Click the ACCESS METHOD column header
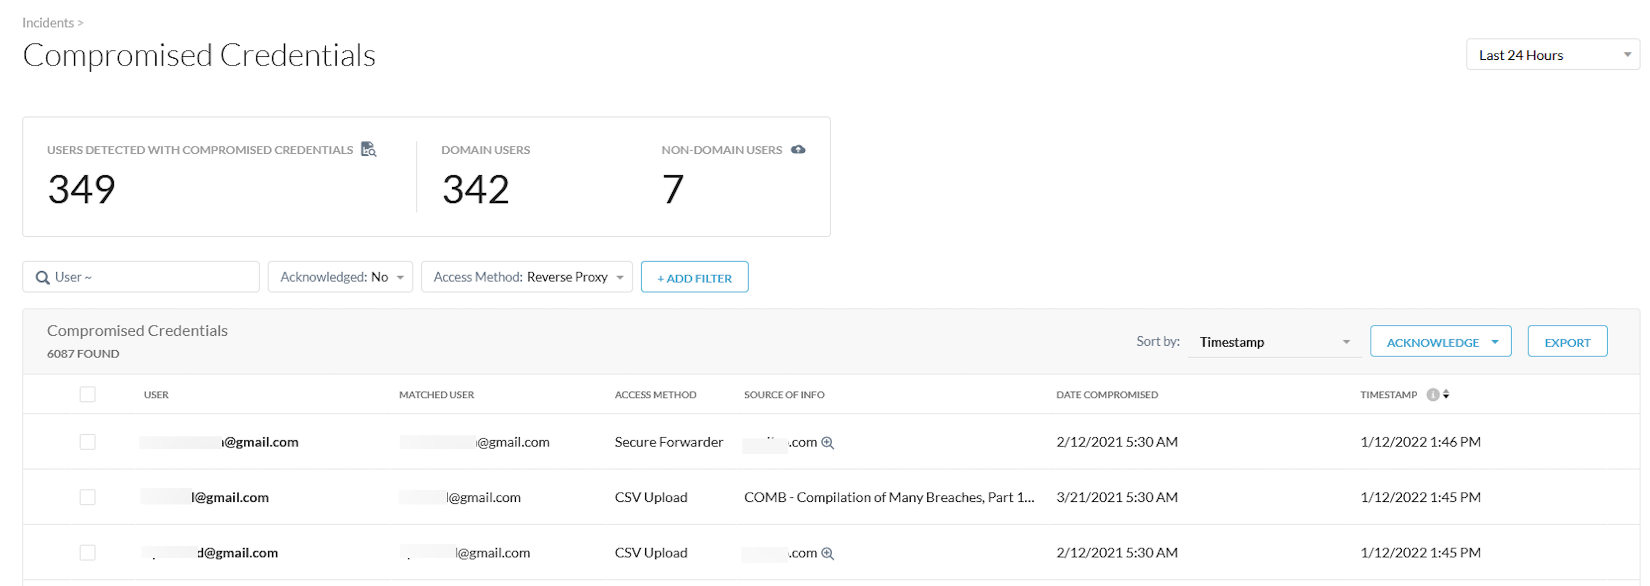The width and height of the screenshot is (1650, 586). pyautogui.click(x=655, y=395)
